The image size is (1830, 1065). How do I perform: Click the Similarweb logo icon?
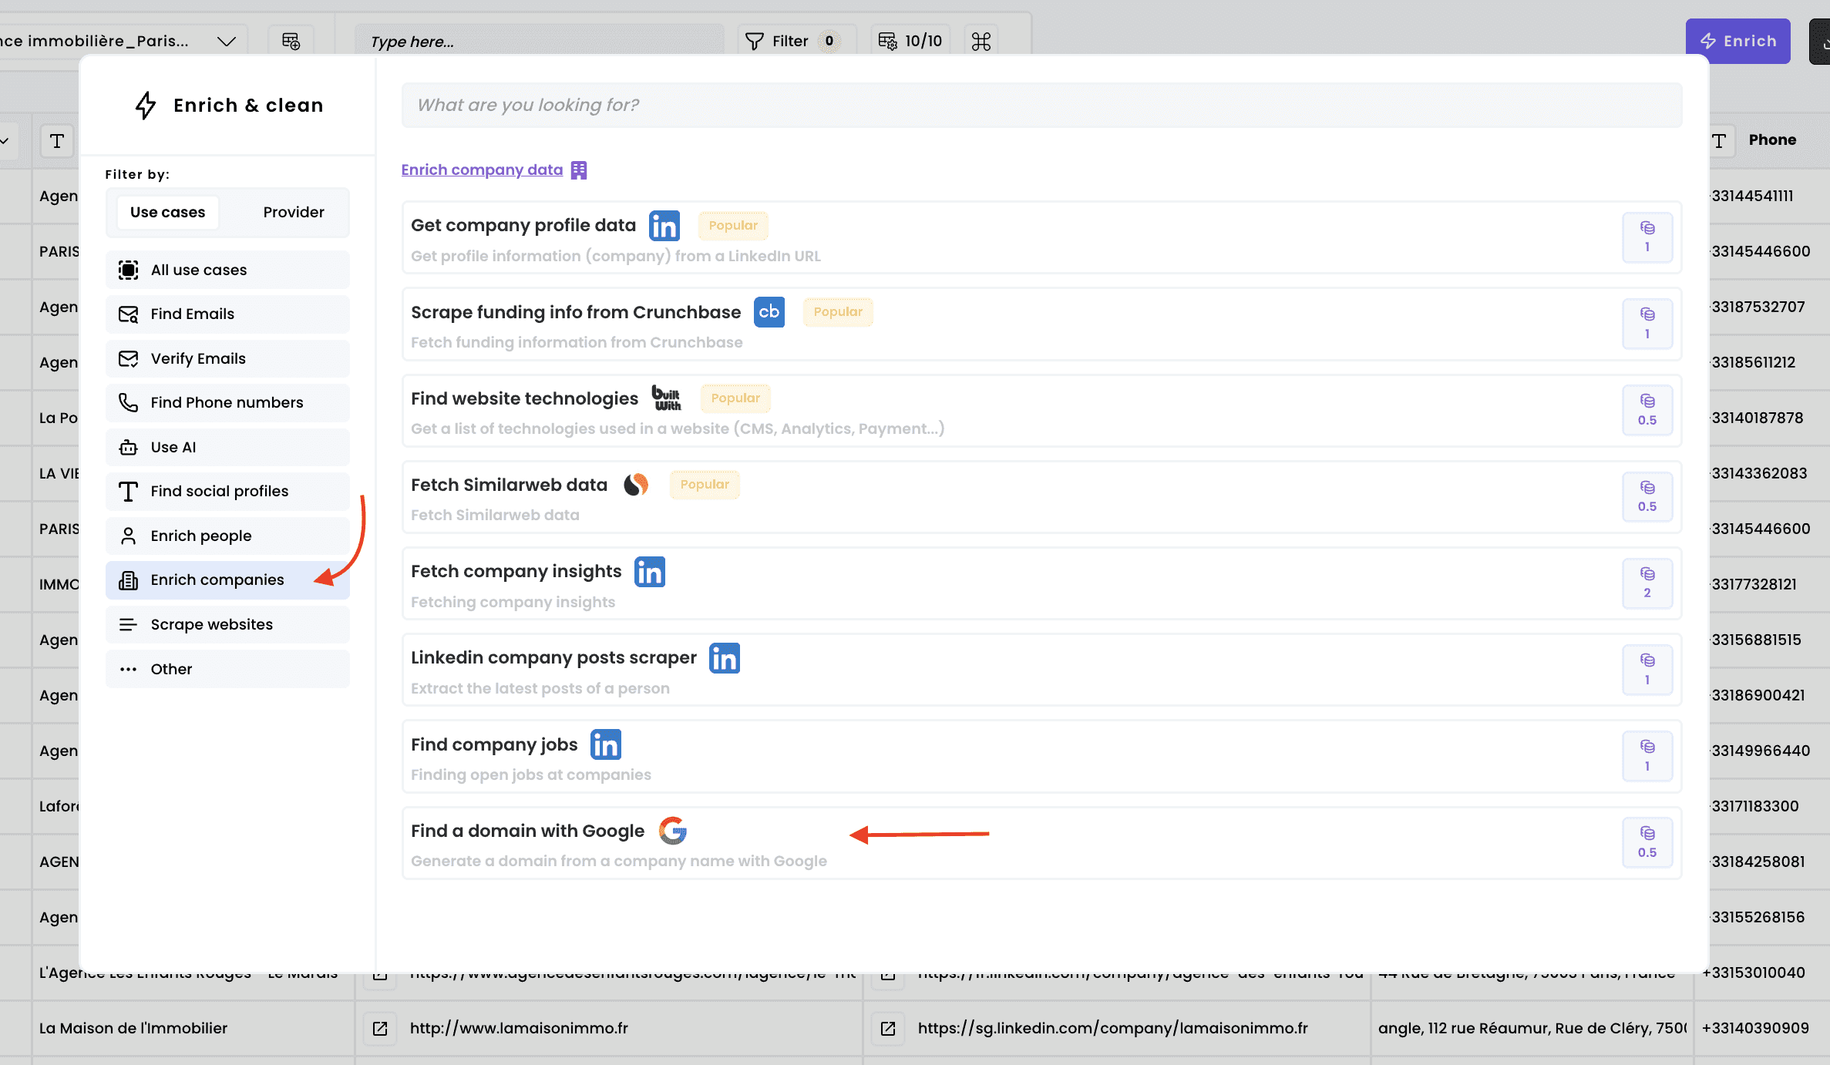pyautogui.click(x=636, y=485)
